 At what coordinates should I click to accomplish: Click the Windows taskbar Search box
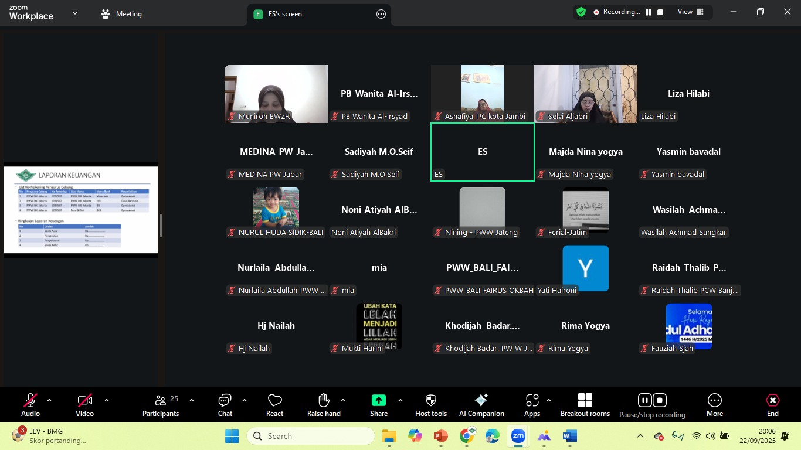311,436
